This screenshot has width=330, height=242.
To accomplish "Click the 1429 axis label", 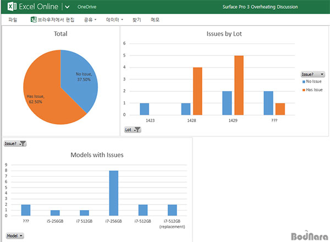I will click(x=233, y=120).
